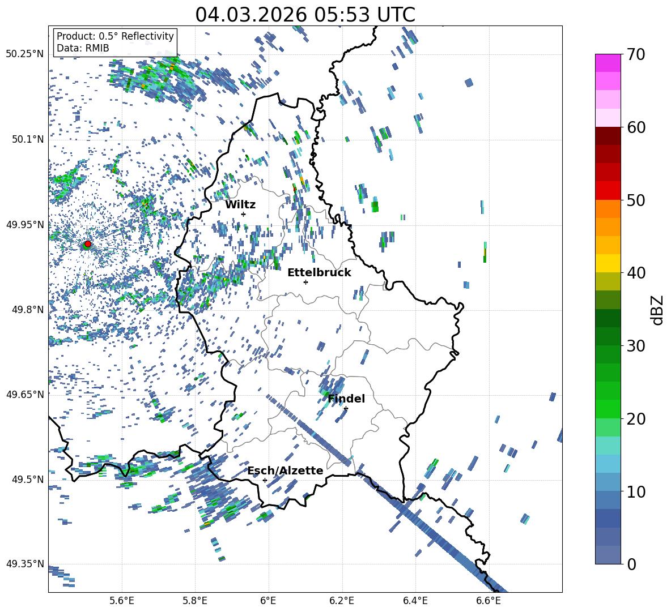Viewport: 671px width, 612px height.
Task: Pick the turquoise colorbar segment below 20
Action: tap(608, 446)
